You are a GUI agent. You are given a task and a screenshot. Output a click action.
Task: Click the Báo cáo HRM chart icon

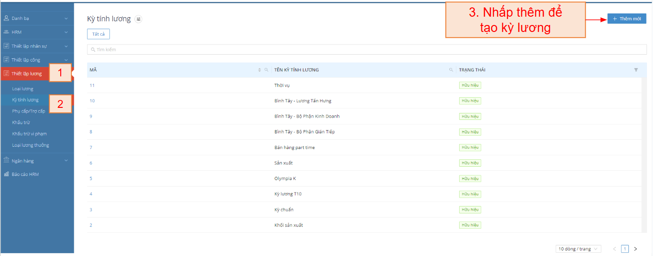6,174
